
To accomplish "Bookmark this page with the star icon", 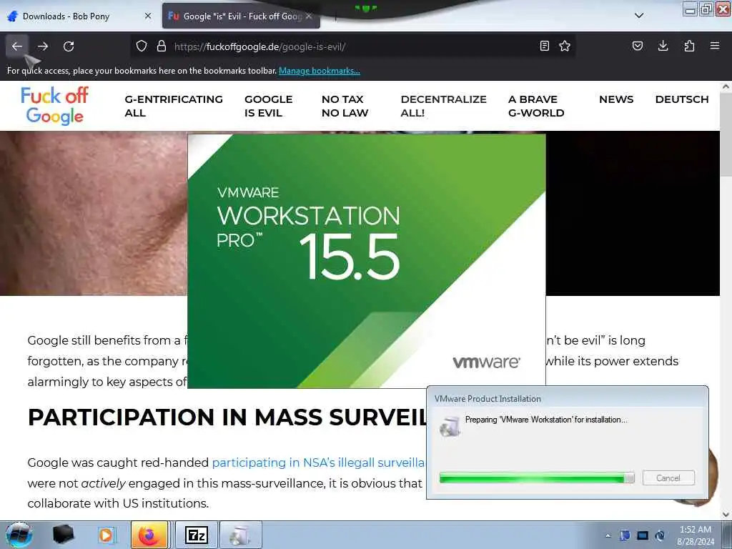I will tap(565, 46).
